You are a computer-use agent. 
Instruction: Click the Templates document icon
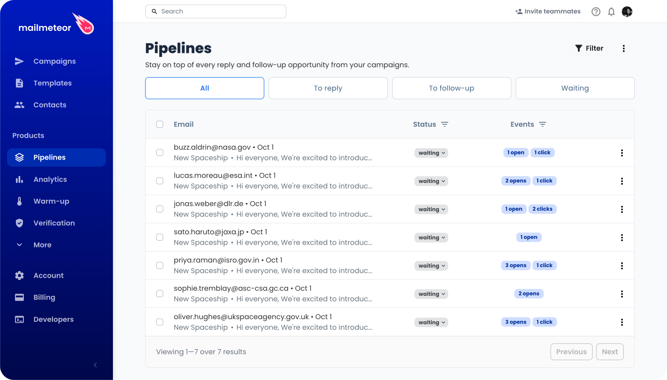(19, 83)
